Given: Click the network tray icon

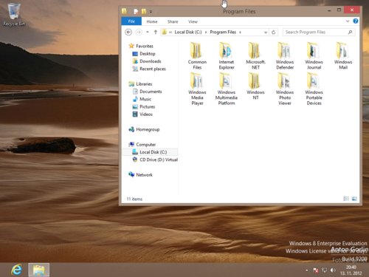Looking at the screenshot, I should point(324,270).
